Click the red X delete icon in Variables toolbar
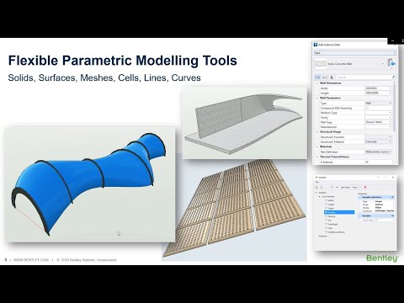The width and height of the screenshot is (404, 303). click(x=365, y=187)
